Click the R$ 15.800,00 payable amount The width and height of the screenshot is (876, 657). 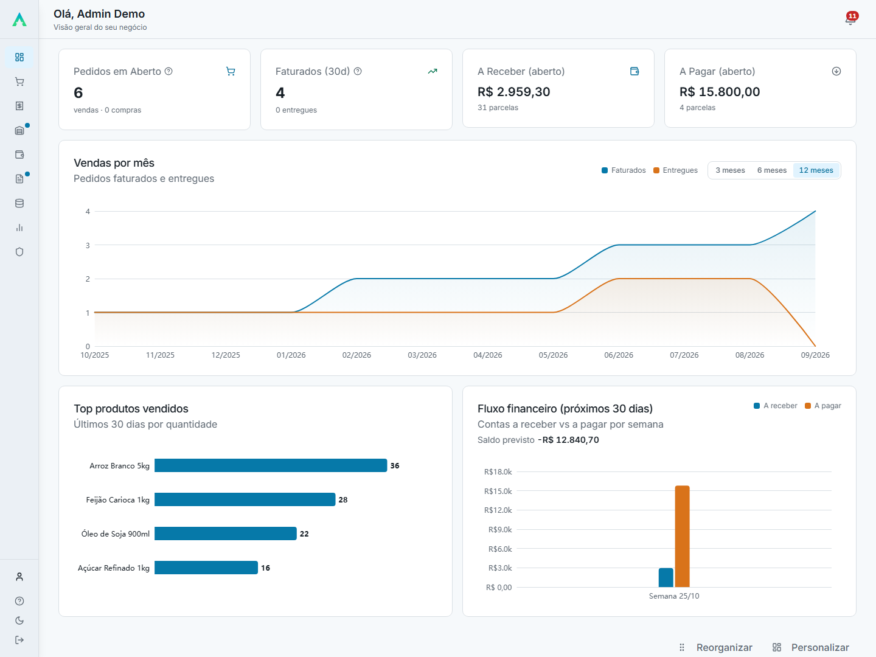(x=720, y=92)
